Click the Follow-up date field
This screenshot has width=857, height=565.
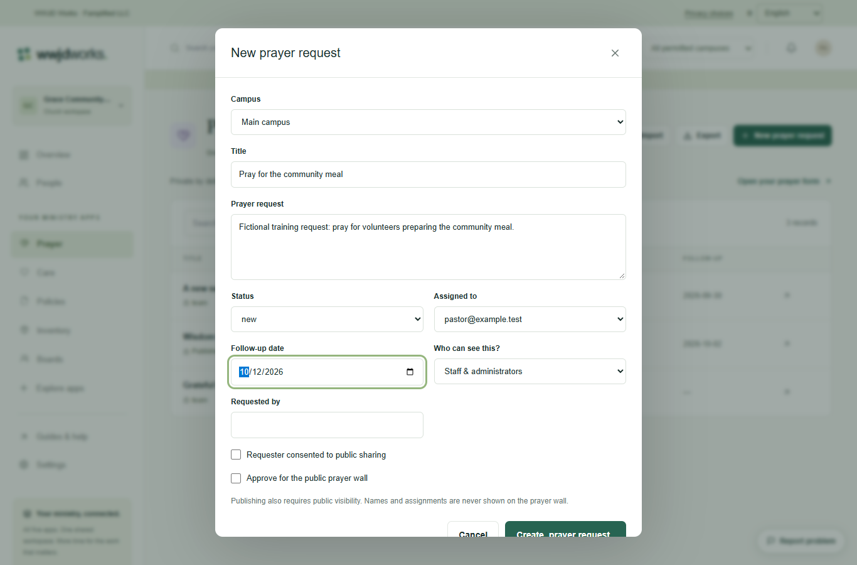(x=327, y=372)
